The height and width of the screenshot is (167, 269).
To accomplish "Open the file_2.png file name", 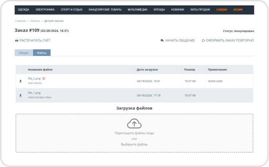I will [x=34, y=79].
